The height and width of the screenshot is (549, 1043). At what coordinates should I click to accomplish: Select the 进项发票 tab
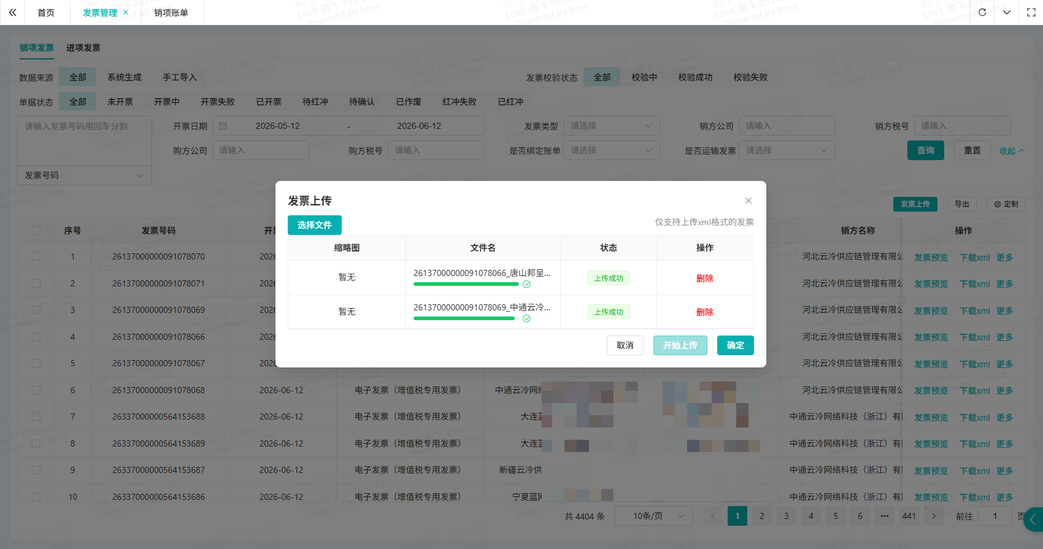pos(83,48)
